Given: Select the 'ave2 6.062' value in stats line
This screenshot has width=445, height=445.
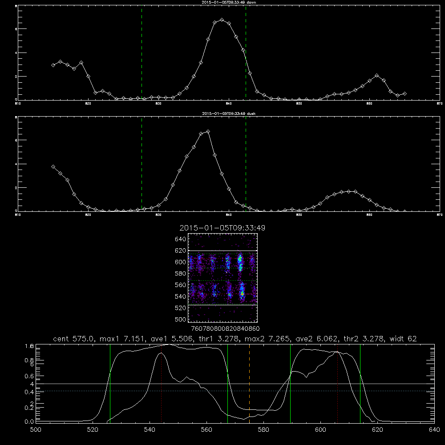Looking at the screenshot, I should click(x=317, y=339).
